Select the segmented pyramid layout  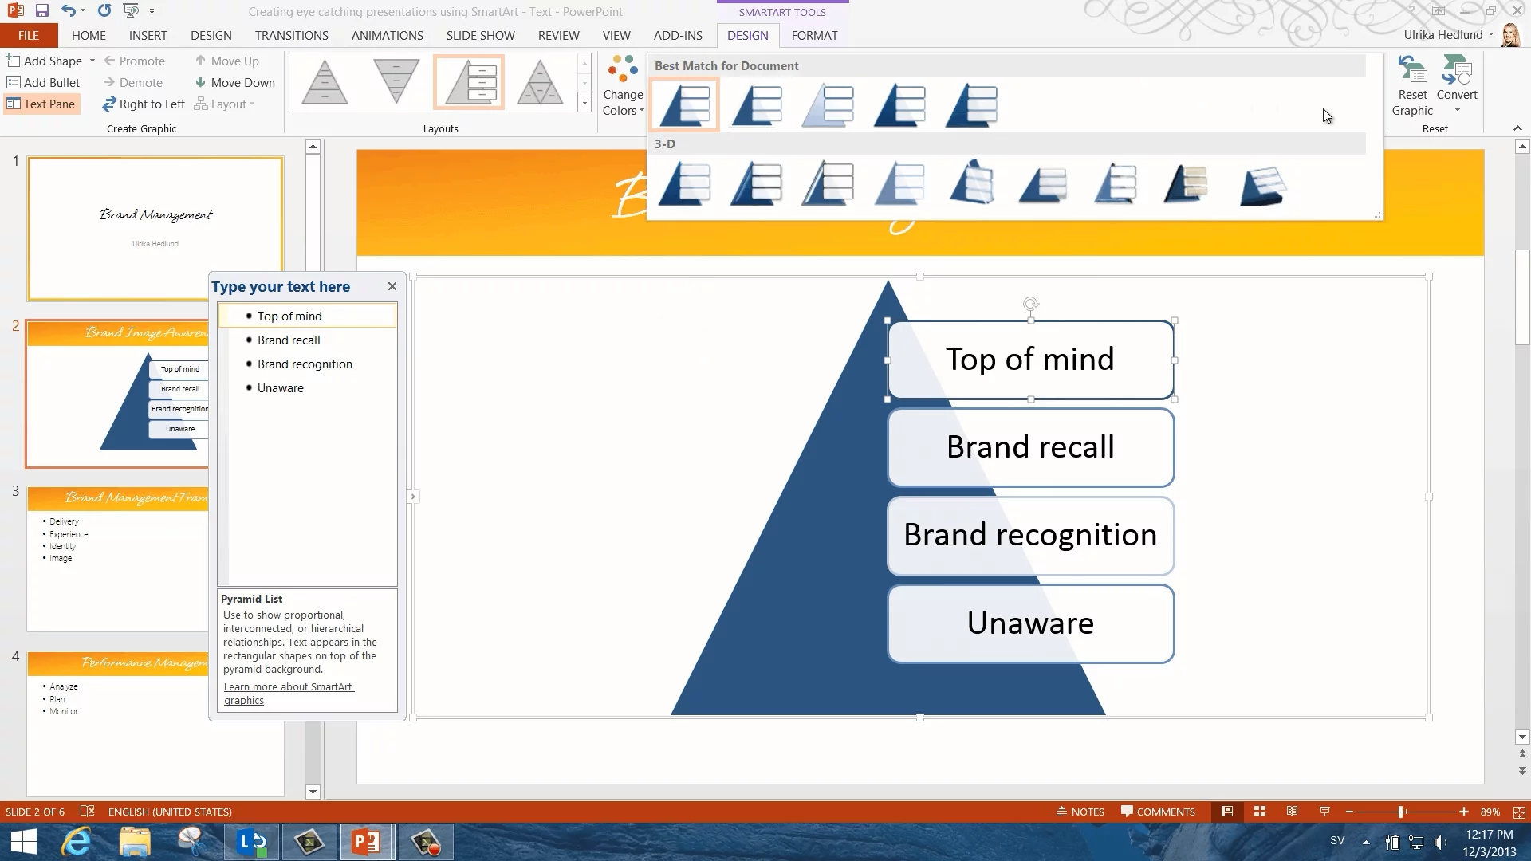[x=540, y=82]
